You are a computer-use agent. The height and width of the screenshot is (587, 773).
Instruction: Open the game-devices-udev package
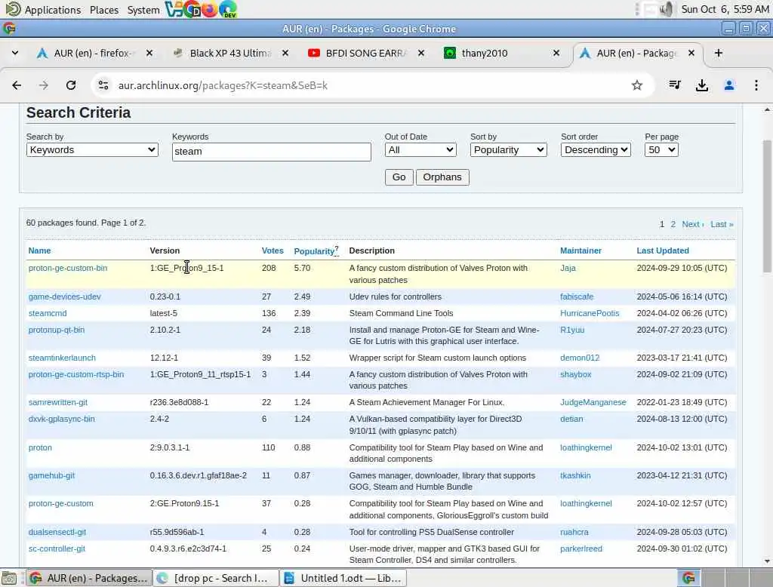(65, 297)
